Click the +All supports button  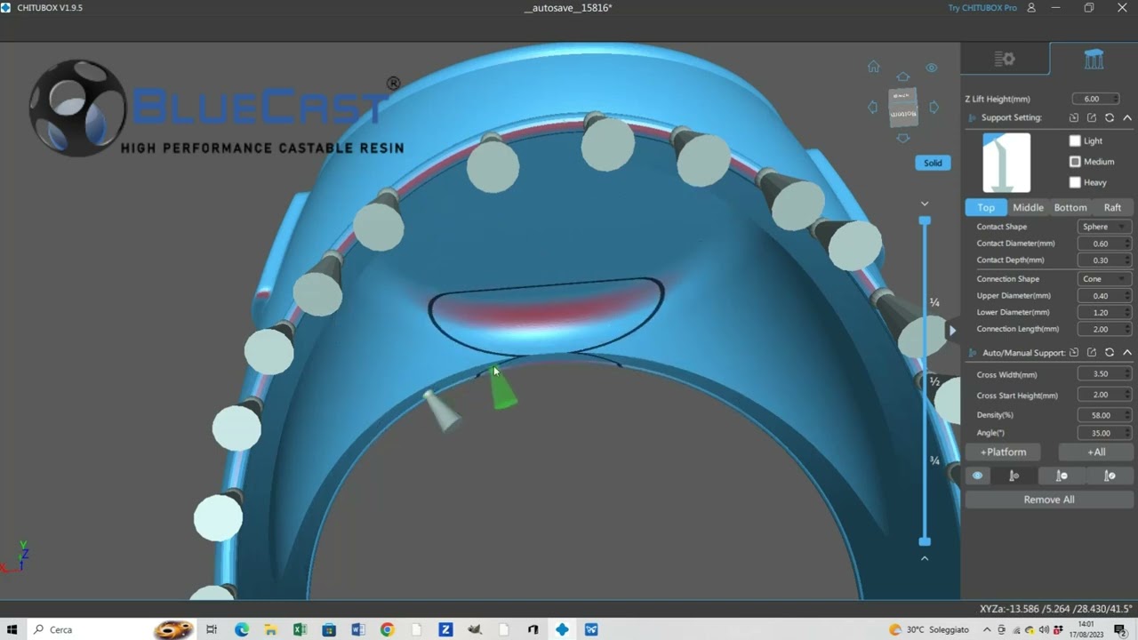click(x=1096, y=452)
